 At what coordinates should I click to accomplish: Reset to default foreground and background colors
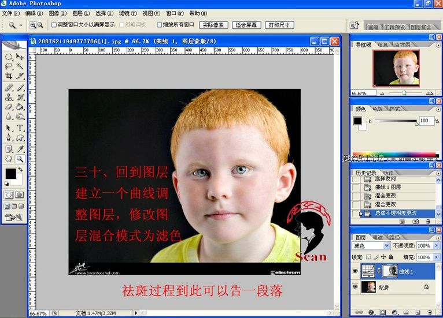click(x=6, y=184)
